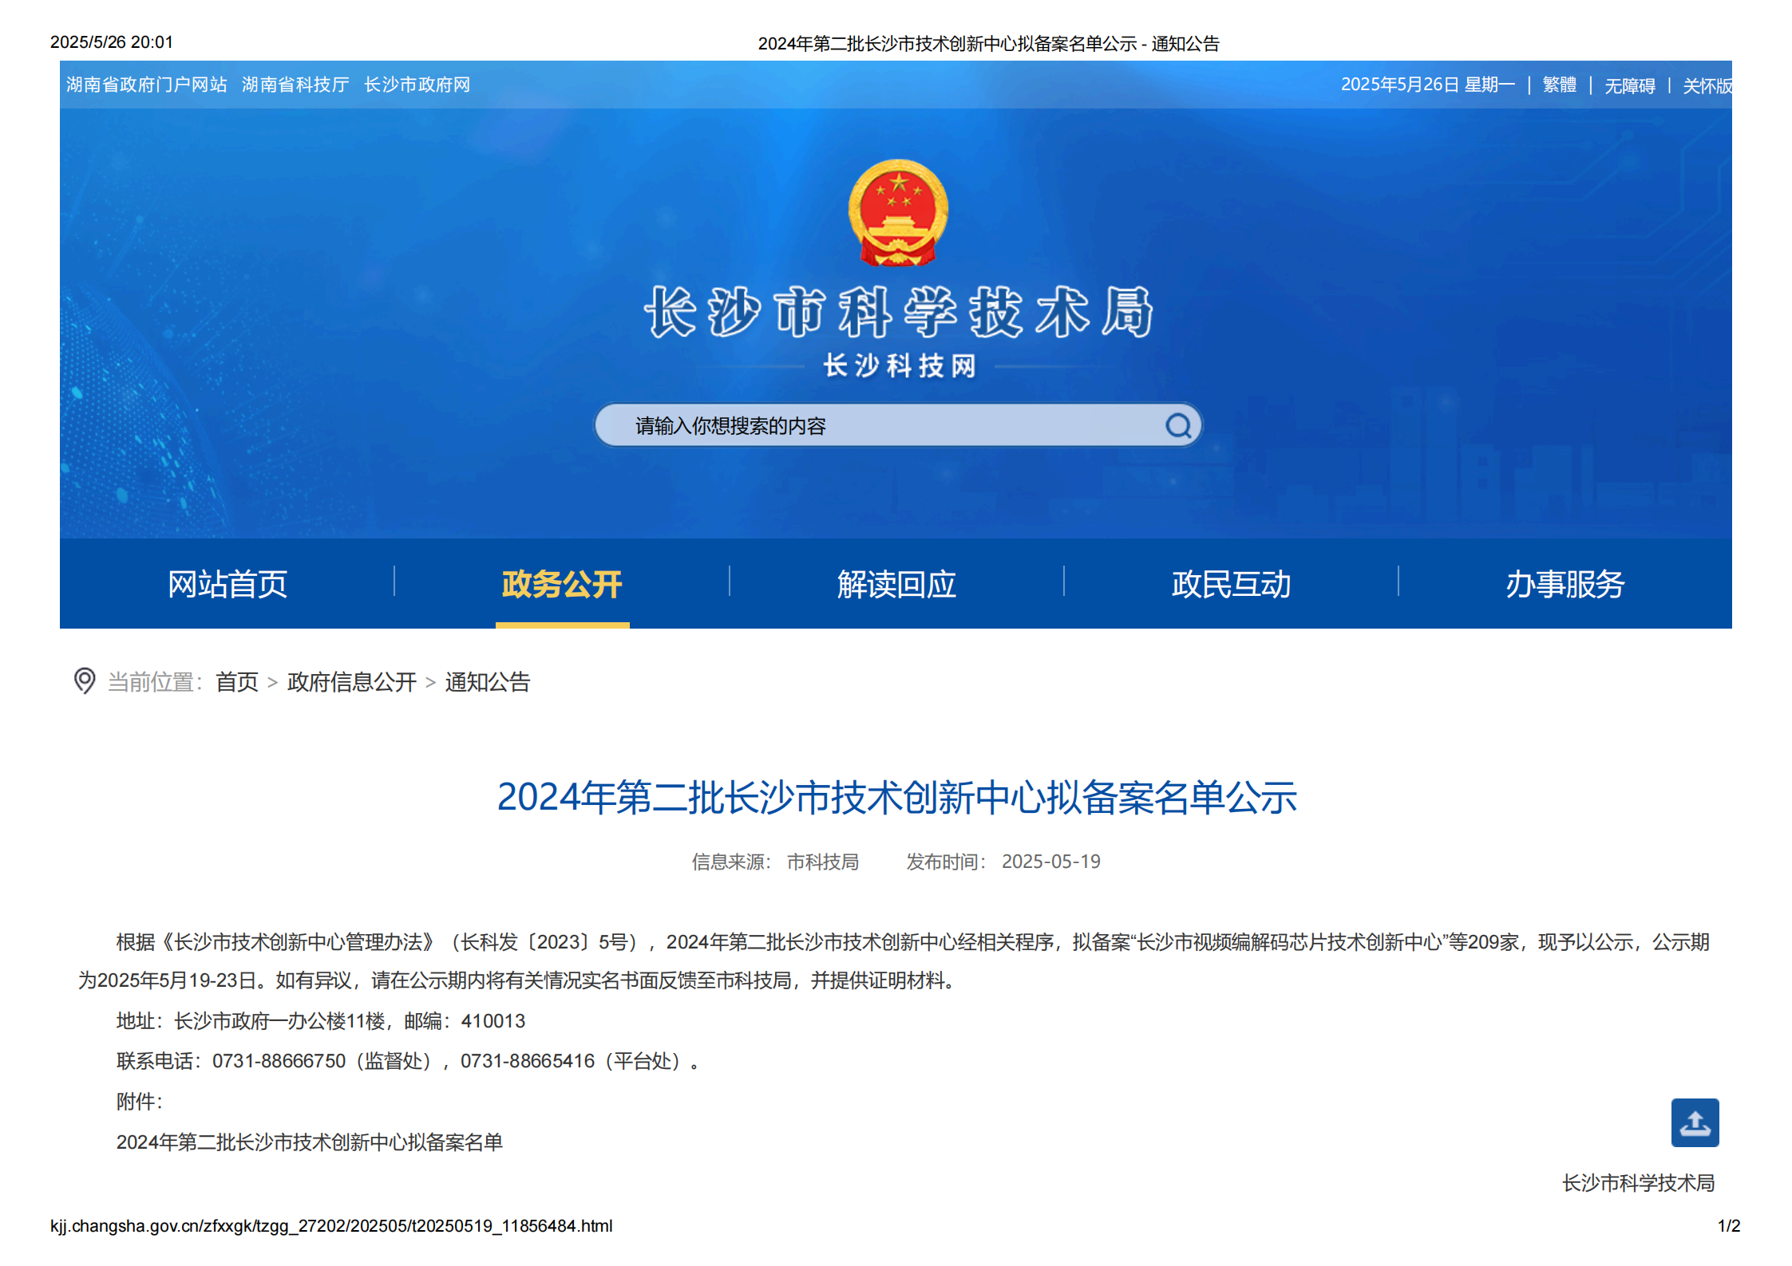Image resolution: width=1792 pixels, height=1266 pixels.
Task: Select the 政务公开 navigation tab
Action: tap(562, 584)
